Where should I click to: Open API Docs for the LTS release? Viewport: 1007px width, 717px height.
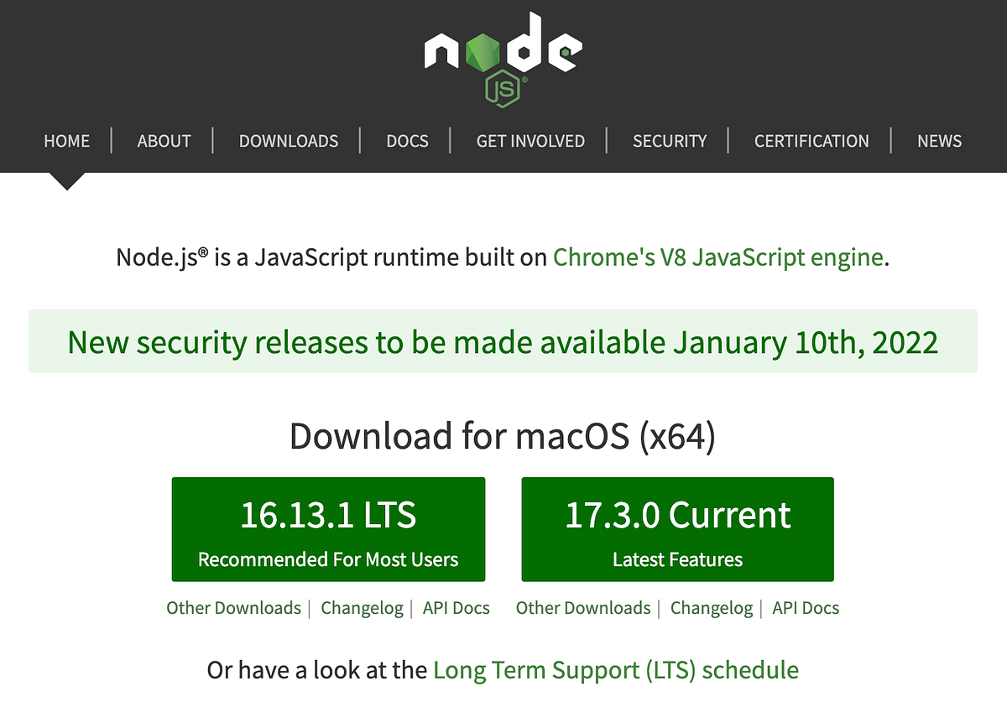pos(456,608)
